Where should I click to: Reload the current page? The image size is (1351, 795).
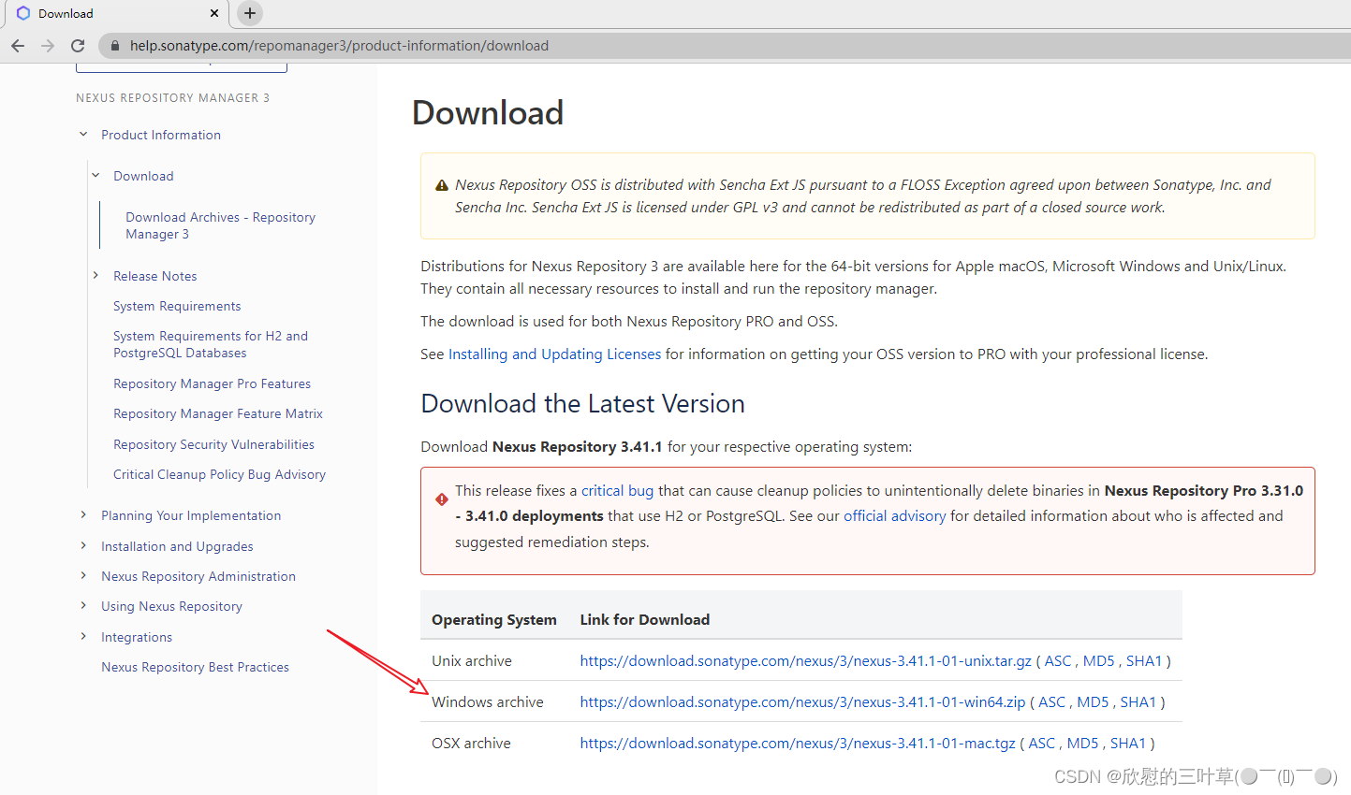click(x=78, y=46)
